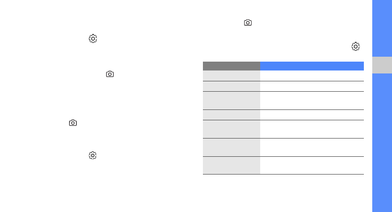
Task: Click the lower camera icon in left column
Action: coord(73,123)
